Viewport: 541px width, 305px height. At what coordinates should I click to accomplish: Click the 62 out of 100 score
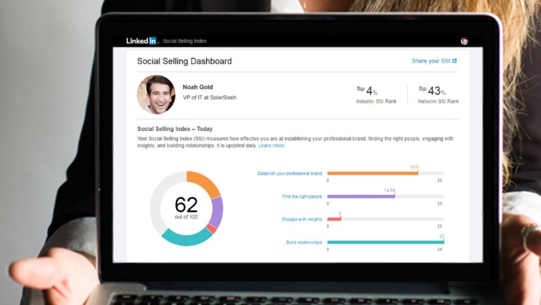(186, 208)
